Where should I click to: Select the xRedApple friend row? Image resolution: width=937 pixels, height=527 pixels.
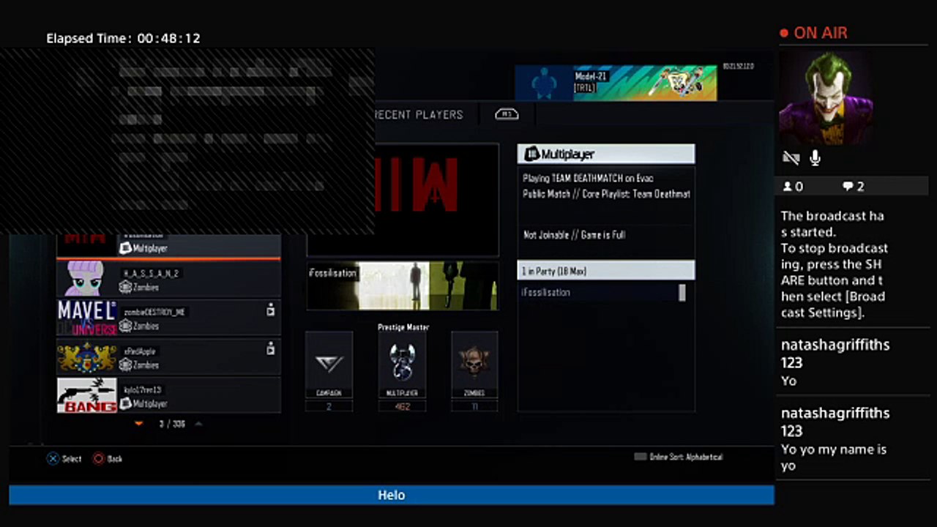pos(169,357)
